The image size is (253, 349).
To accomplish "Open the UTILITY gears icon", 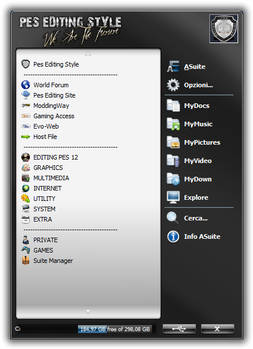I will (x=26, y=198).
